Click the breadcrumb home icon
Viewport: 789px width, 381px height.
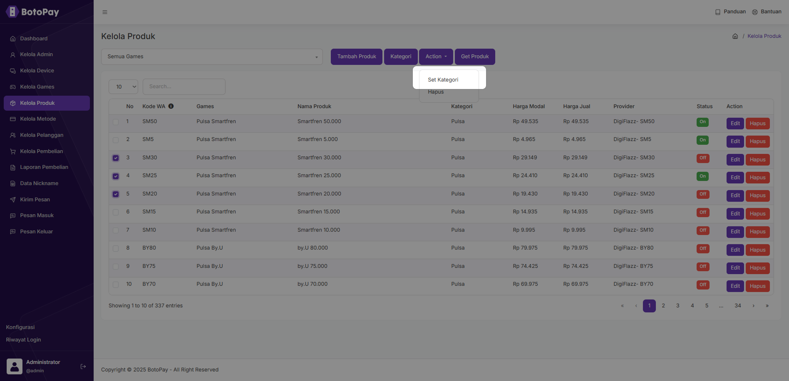pyautogui.click(x=735, y=36)
